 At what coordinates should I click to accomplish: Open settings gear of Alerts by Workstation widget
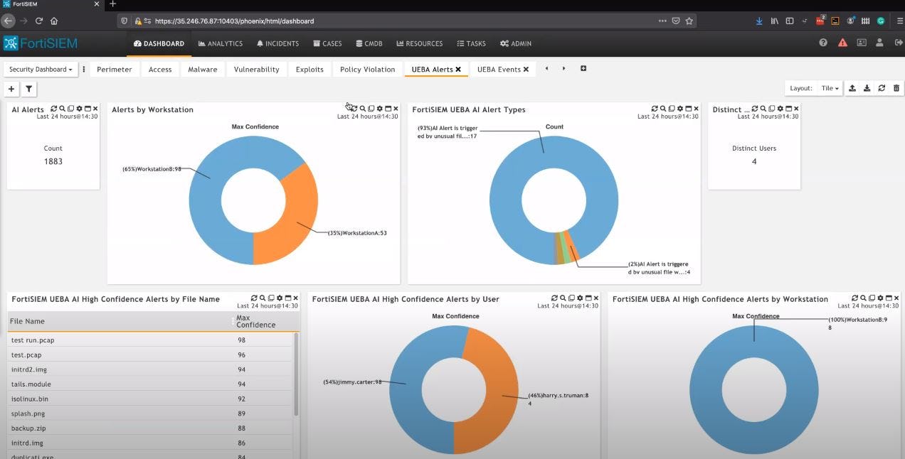coord(379,109)
